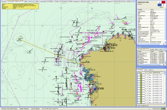Click the MMSI property row
This screenshot has width=167, height=110.
click(x=151, y=13)
